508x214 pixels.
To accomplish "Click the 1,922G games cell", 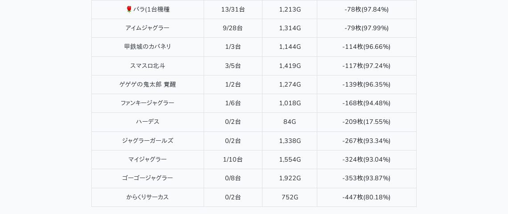I will click(x=290, y=178).
